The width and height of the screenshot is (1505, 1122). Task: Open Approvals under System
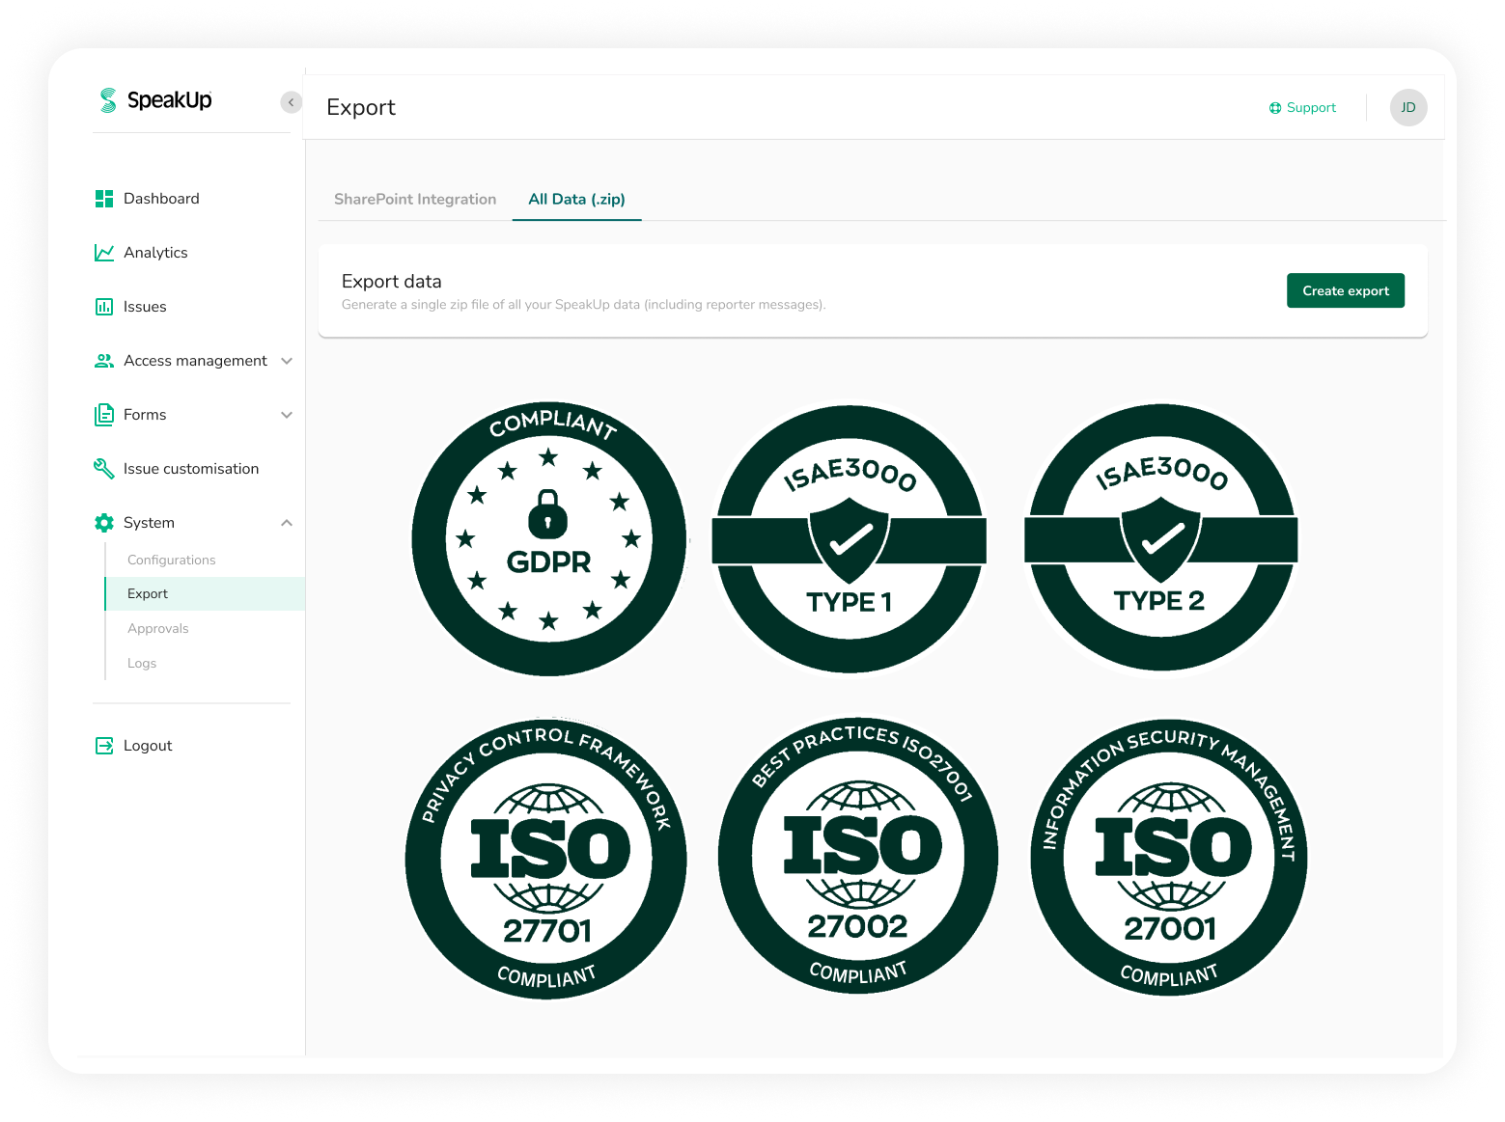(158, 628)
